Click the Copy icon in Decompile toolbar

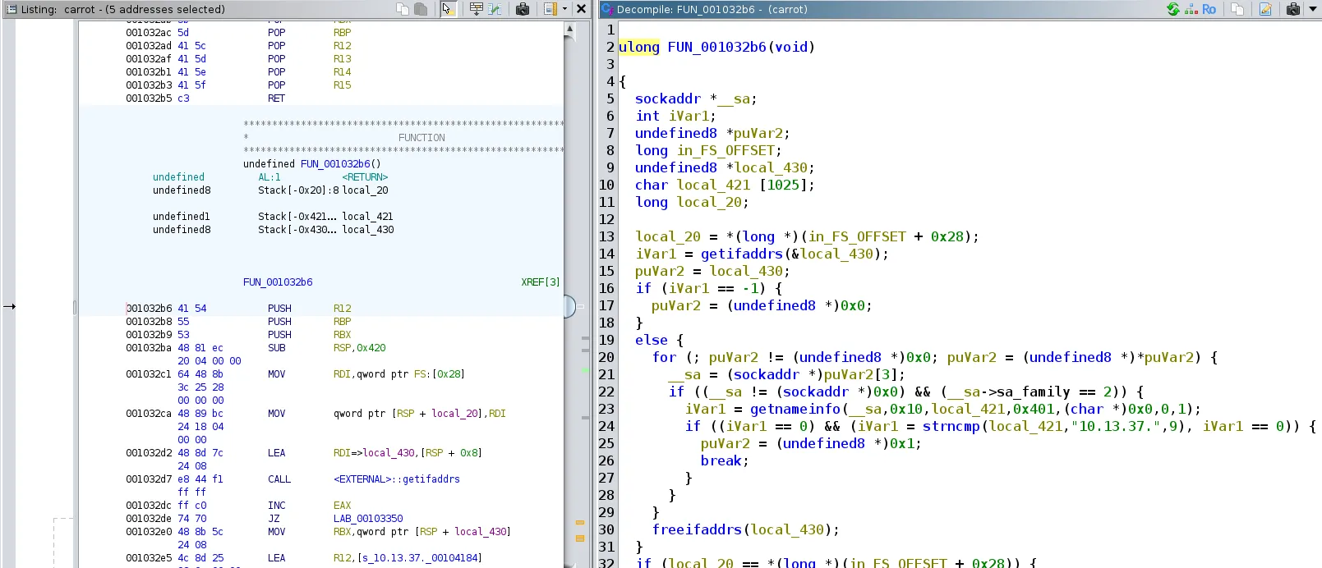coord(1237,9)
